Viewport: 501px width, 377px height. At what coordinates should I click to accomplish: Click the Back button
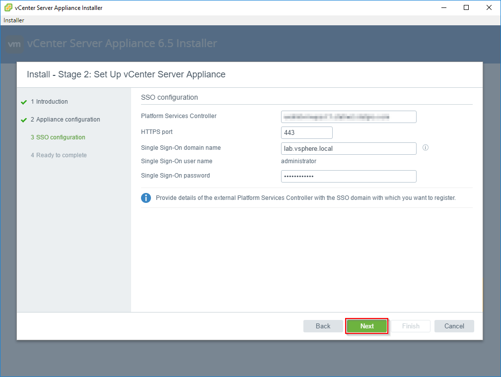[323, 326]
